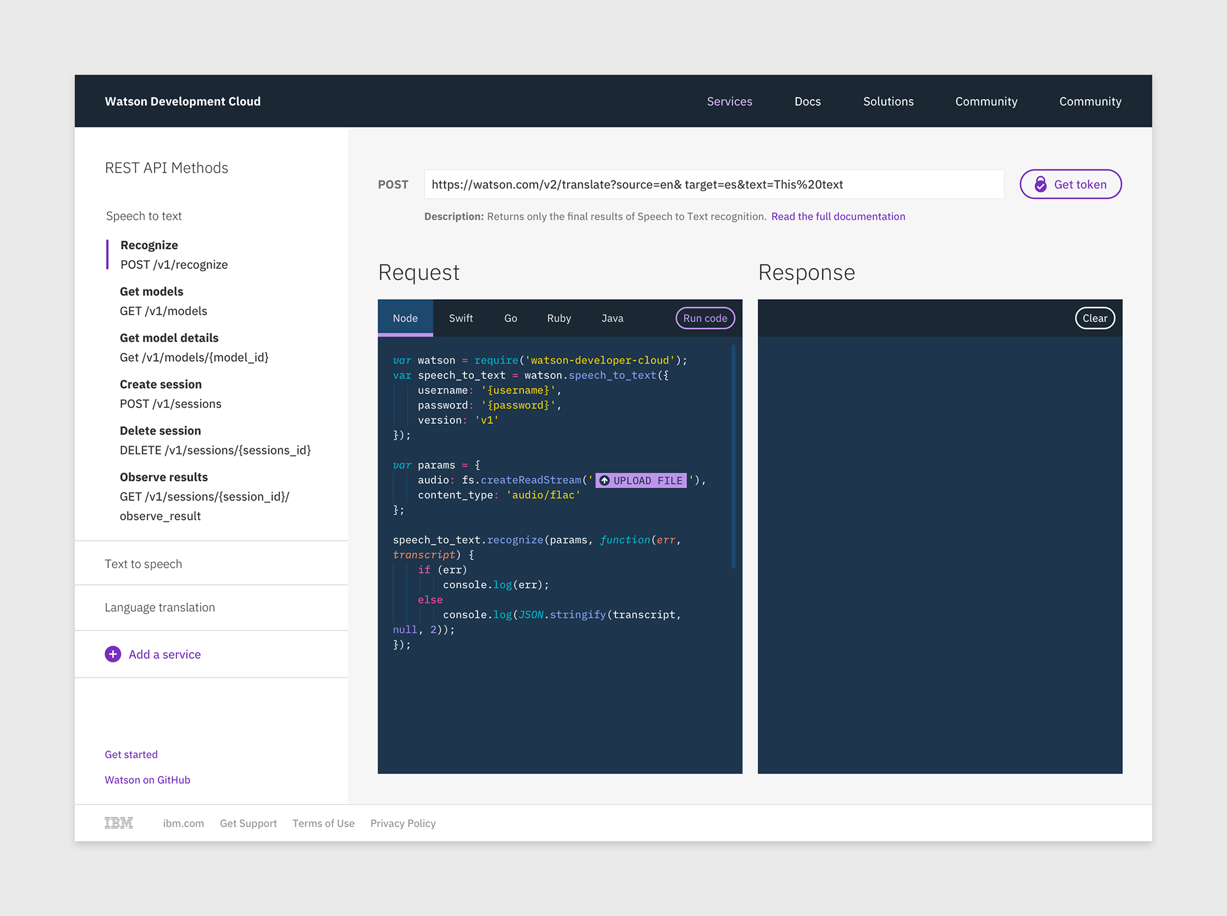Open the Get started link

131,754
